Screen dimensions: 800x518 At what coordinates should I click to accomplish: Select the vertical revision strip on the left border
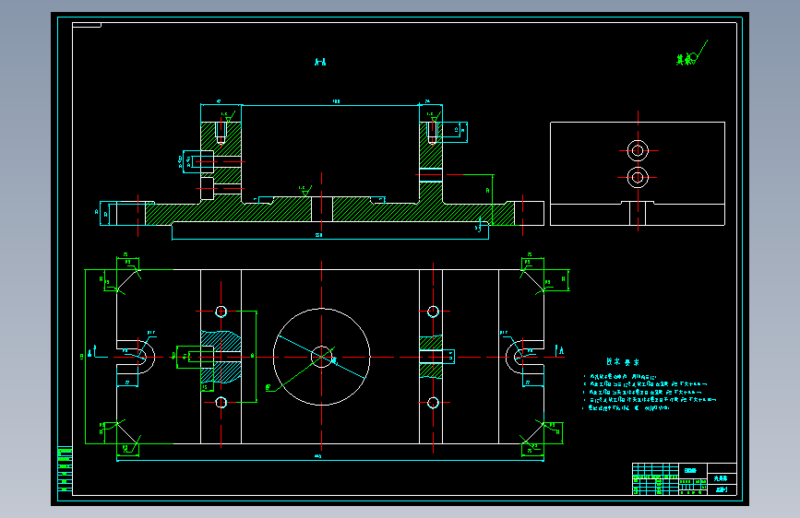65,469
